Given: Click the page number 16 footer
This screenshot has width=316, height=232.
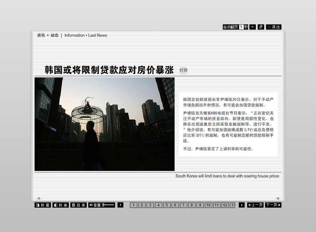Looking at the screenshot, I should (278, 199).
